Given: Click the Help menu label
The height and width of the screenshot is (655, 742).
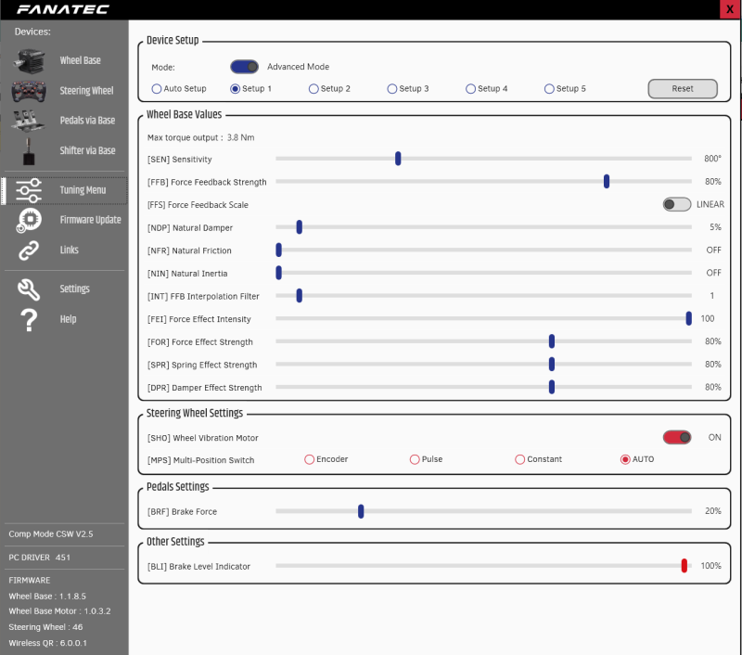Looking at the screenshot, I should coord(68,319).
